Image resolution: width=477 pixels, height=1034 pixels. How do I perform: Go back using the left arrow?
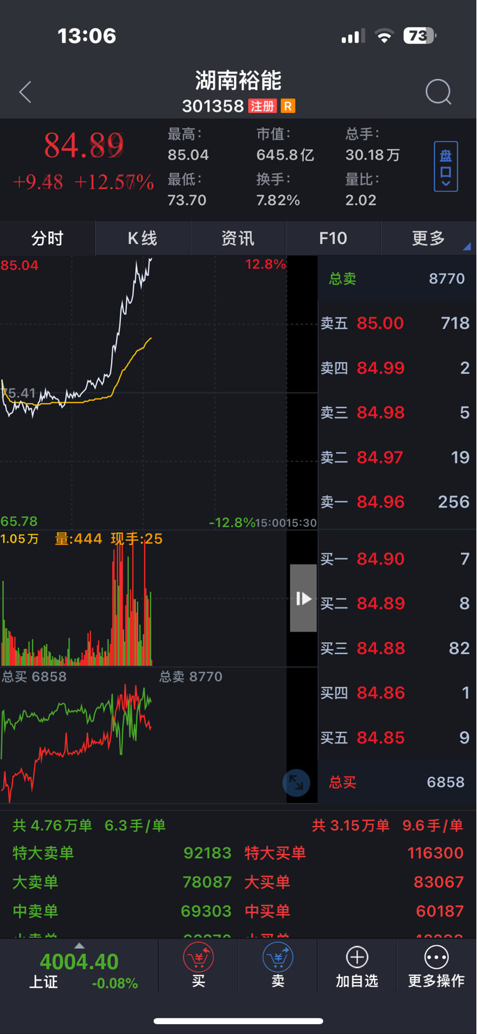coord(25,93)
